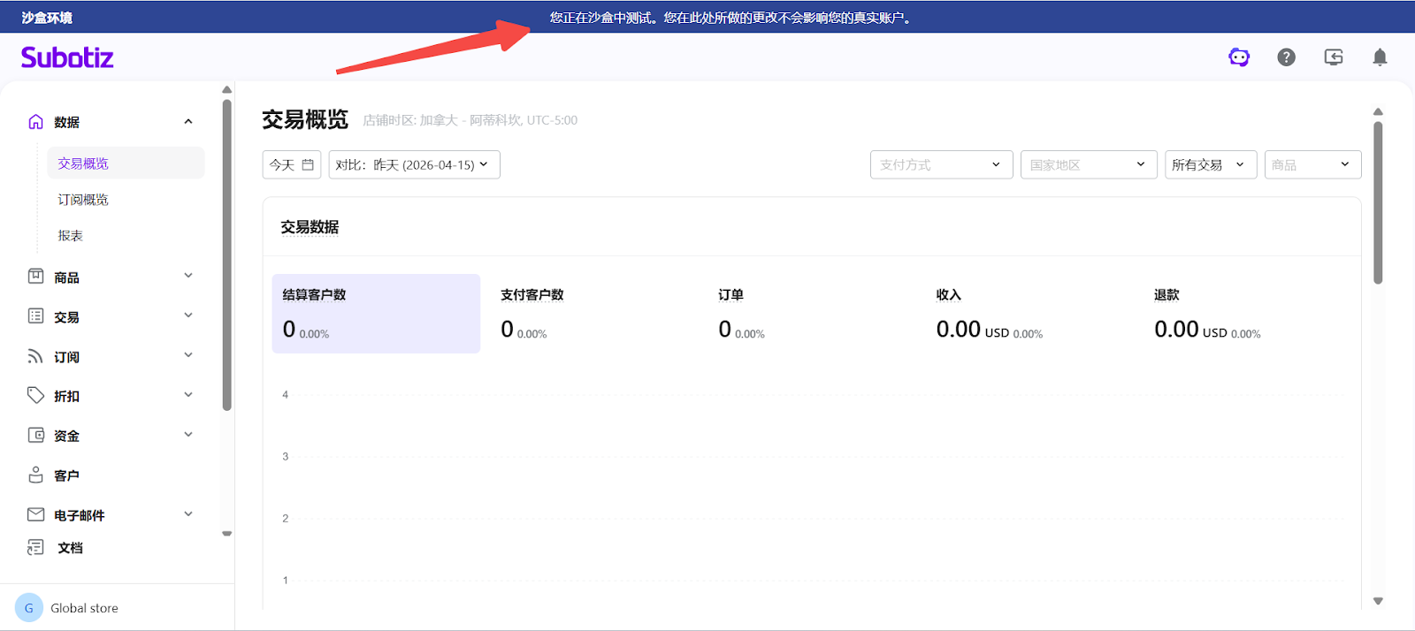Viewport: 1415px width, 631px height.
Task: Click the 文档 document icon in sidebar
Action: pyautogui.click(x=35, y=548)
